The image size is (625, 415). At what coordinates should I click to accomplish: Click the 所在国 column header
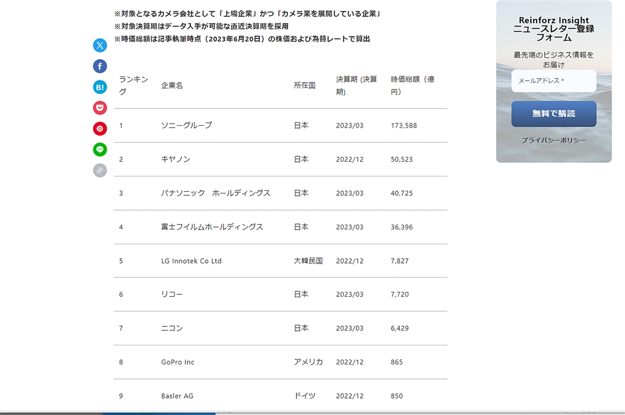[x=305, y=85]
